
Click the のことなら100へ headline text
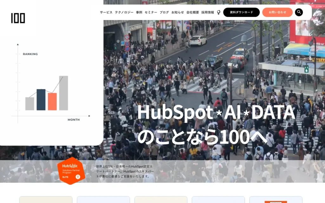202,136
